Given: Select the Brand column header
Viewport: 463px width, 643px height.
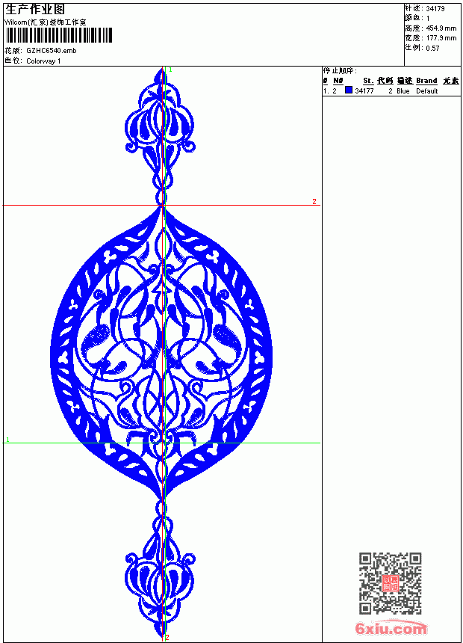Looking at the screenshot, I should [x=426, y=81].
